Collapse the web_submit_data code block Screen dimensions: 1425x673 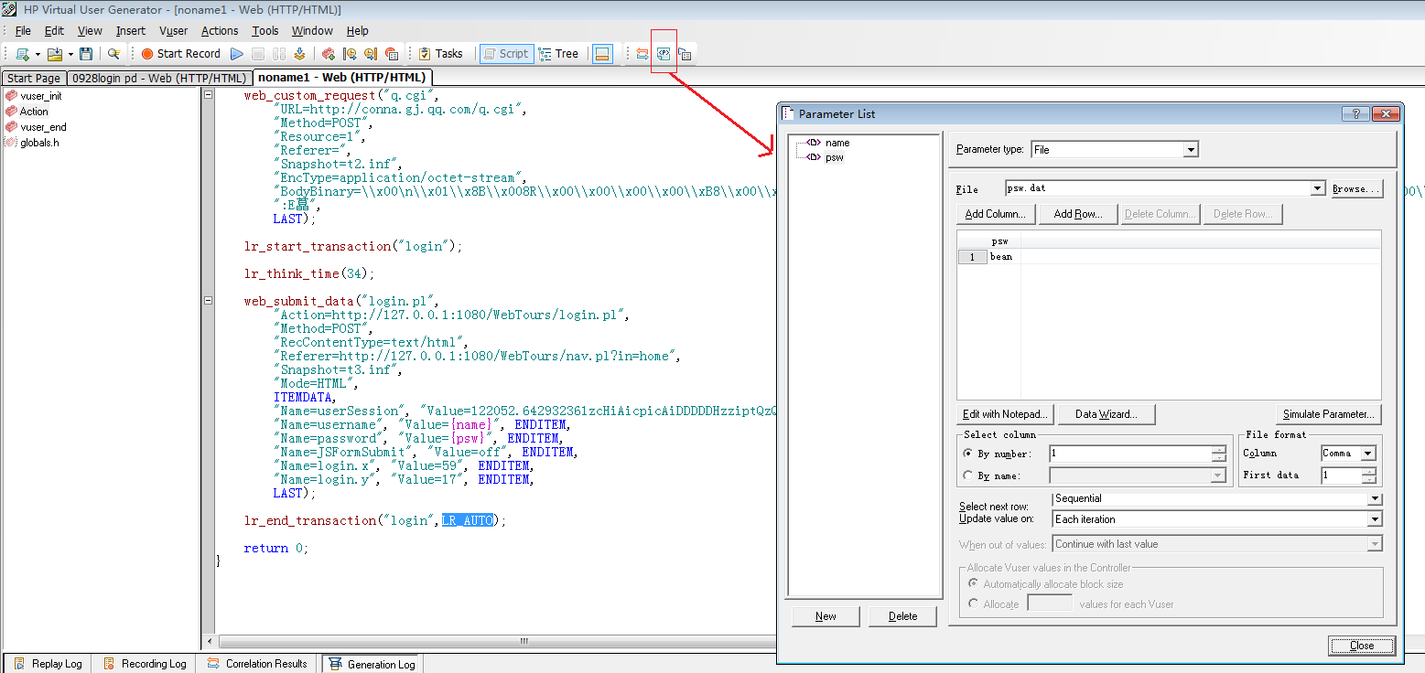(x=209, y=301)
